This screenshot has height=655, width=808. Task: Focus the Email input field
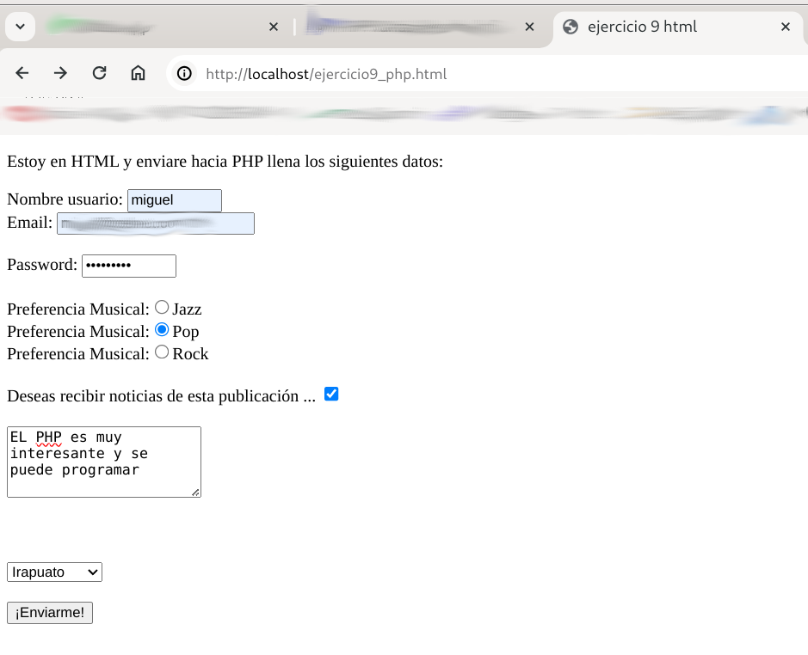click(155, 223)
